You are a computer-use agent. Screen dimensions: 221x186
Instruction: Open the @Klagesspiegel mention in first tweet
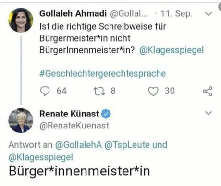point(172,50)
